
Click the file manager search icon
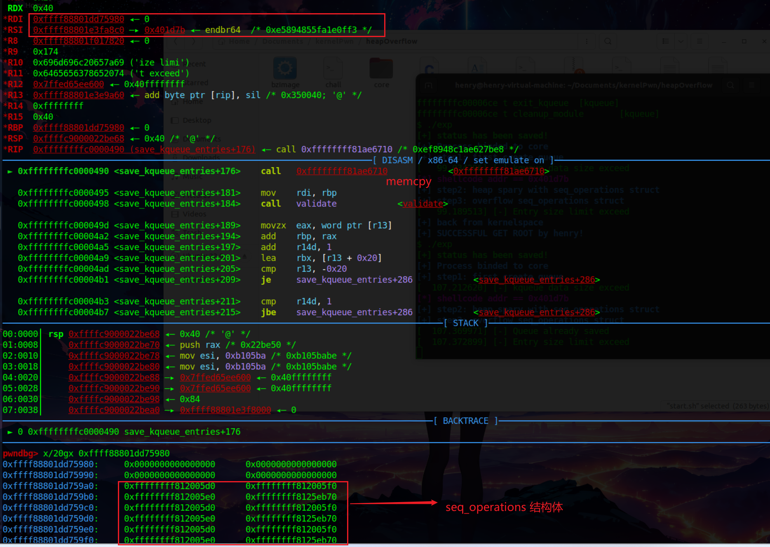click(x=608, y=41)
